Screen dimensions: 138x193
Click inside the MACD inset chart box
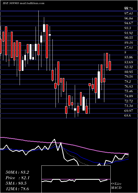coord(76,179)
